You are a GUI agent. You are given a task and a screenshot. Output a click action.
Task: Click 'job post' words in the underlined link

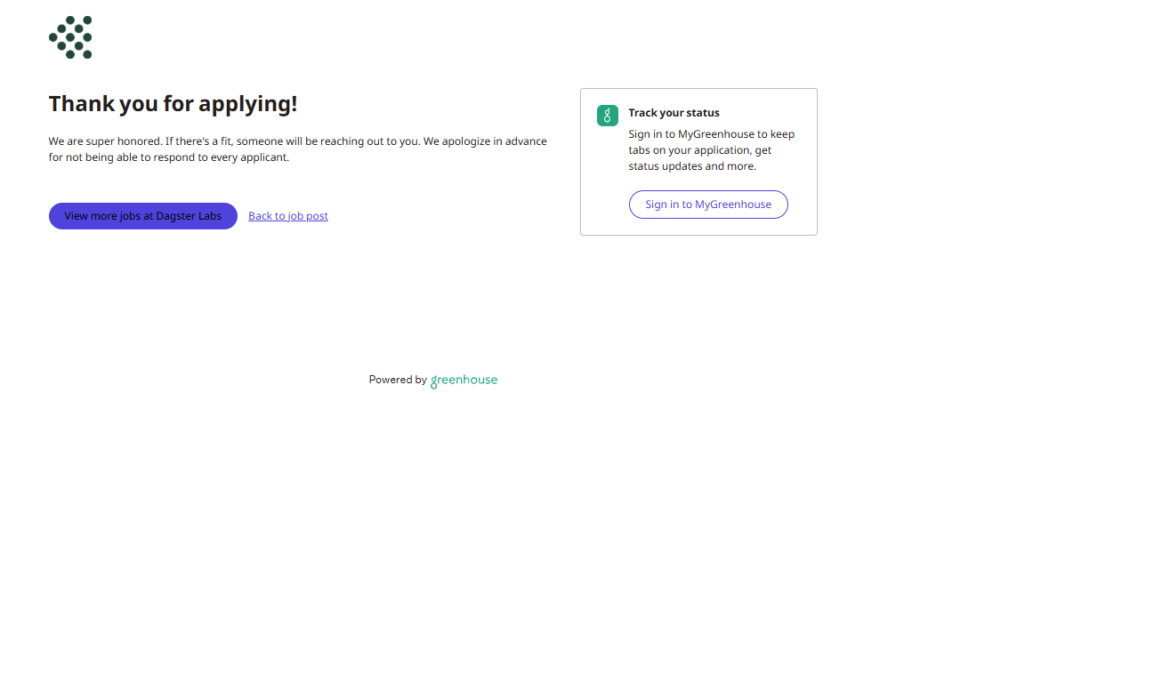point(308,216)
